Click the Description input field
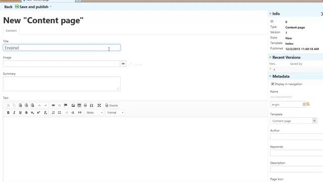Image resolution: width=323 pixels, height=182 pixels. (x=297, y=169)
